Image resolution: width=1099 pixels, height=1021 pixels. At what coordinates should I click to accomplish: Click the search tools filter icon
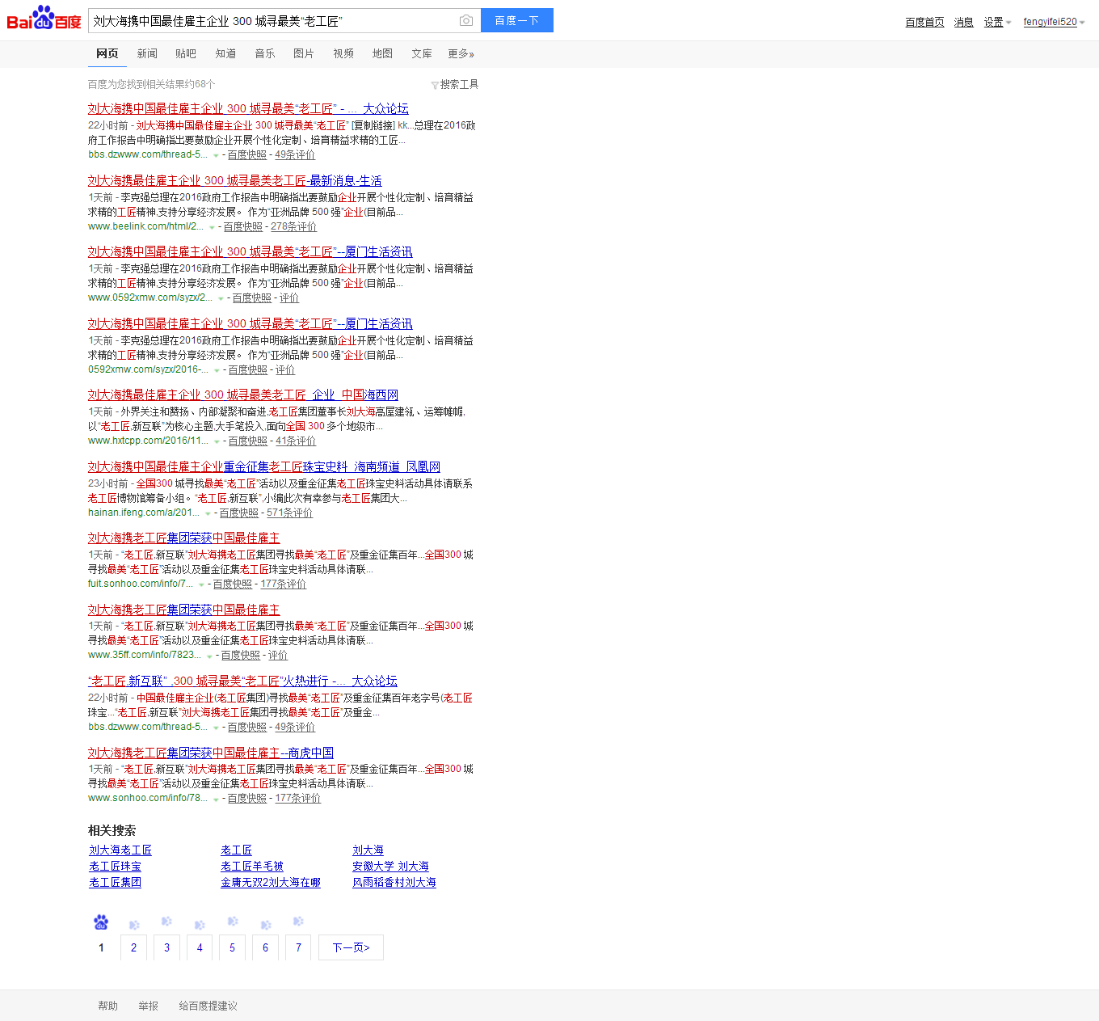(435, 85)
